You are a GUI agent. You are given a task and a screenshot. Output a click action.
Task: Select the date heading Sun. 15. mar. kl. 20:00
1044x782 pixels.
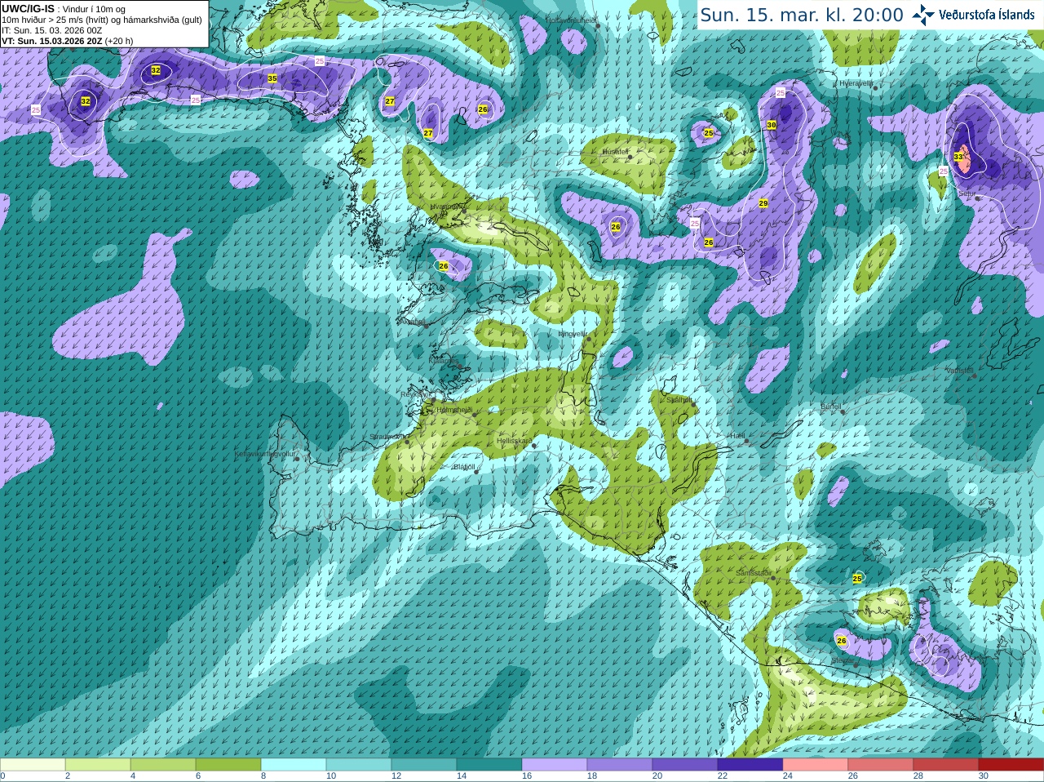point(802,15)
